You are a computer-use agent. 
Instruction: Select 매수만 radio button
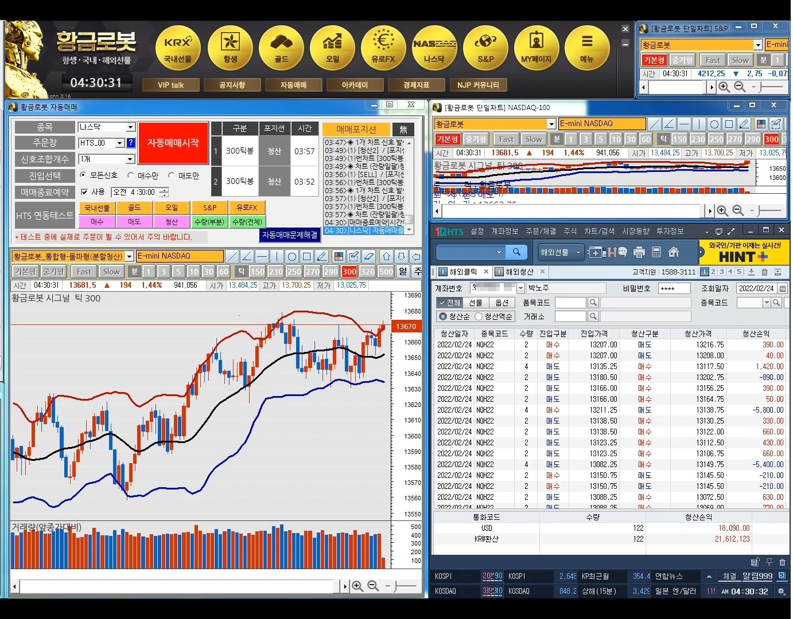pyautogui.click(x=131, y=175)
